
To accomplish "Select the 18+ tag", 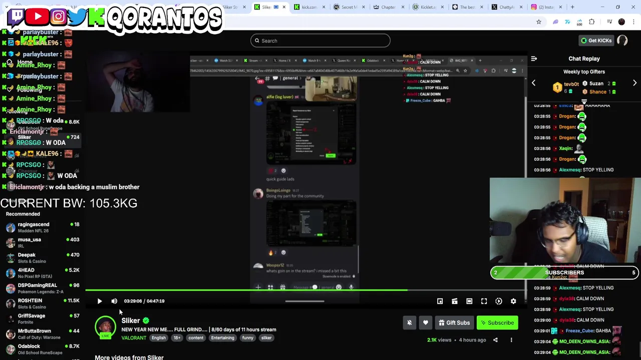I will [177, 338].
